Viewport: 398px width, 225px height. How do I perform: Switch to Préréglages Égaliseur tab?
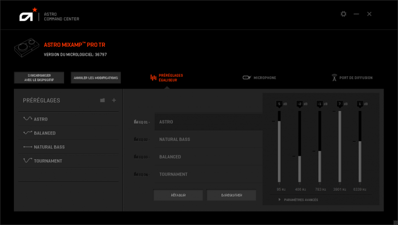(x=167, y=78)
